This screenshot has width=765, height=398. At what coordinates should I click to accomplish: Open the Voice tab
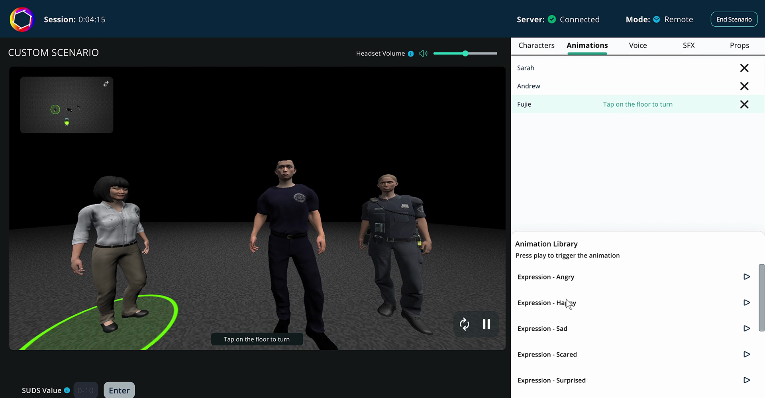[637, 45]
